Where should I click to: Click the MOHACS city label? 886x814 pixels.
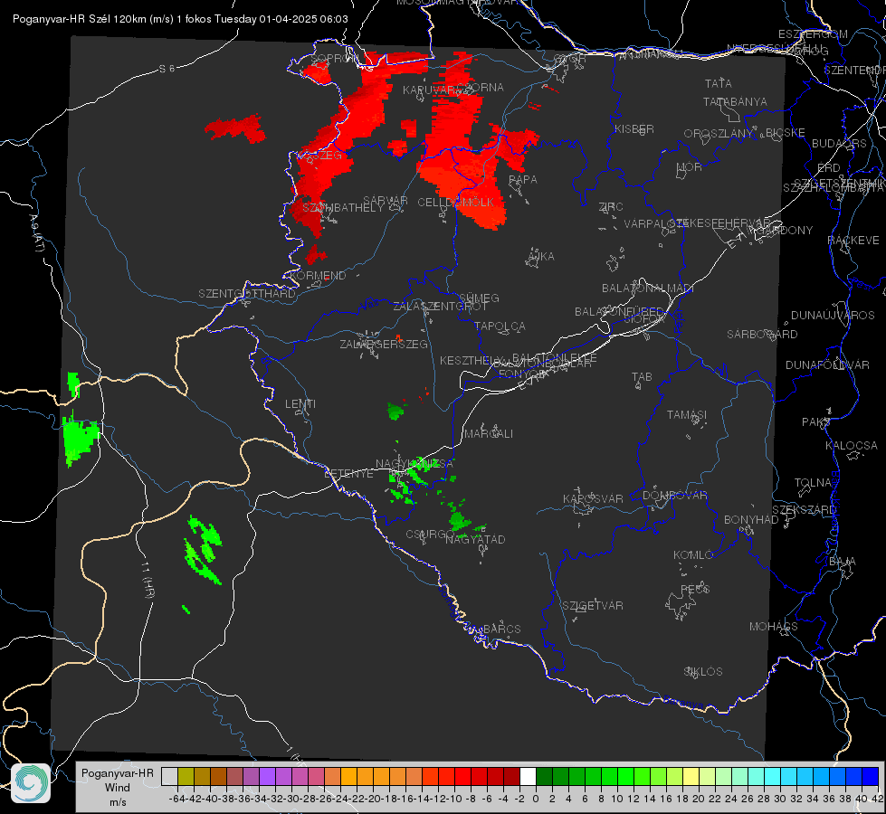click(774, 627)
